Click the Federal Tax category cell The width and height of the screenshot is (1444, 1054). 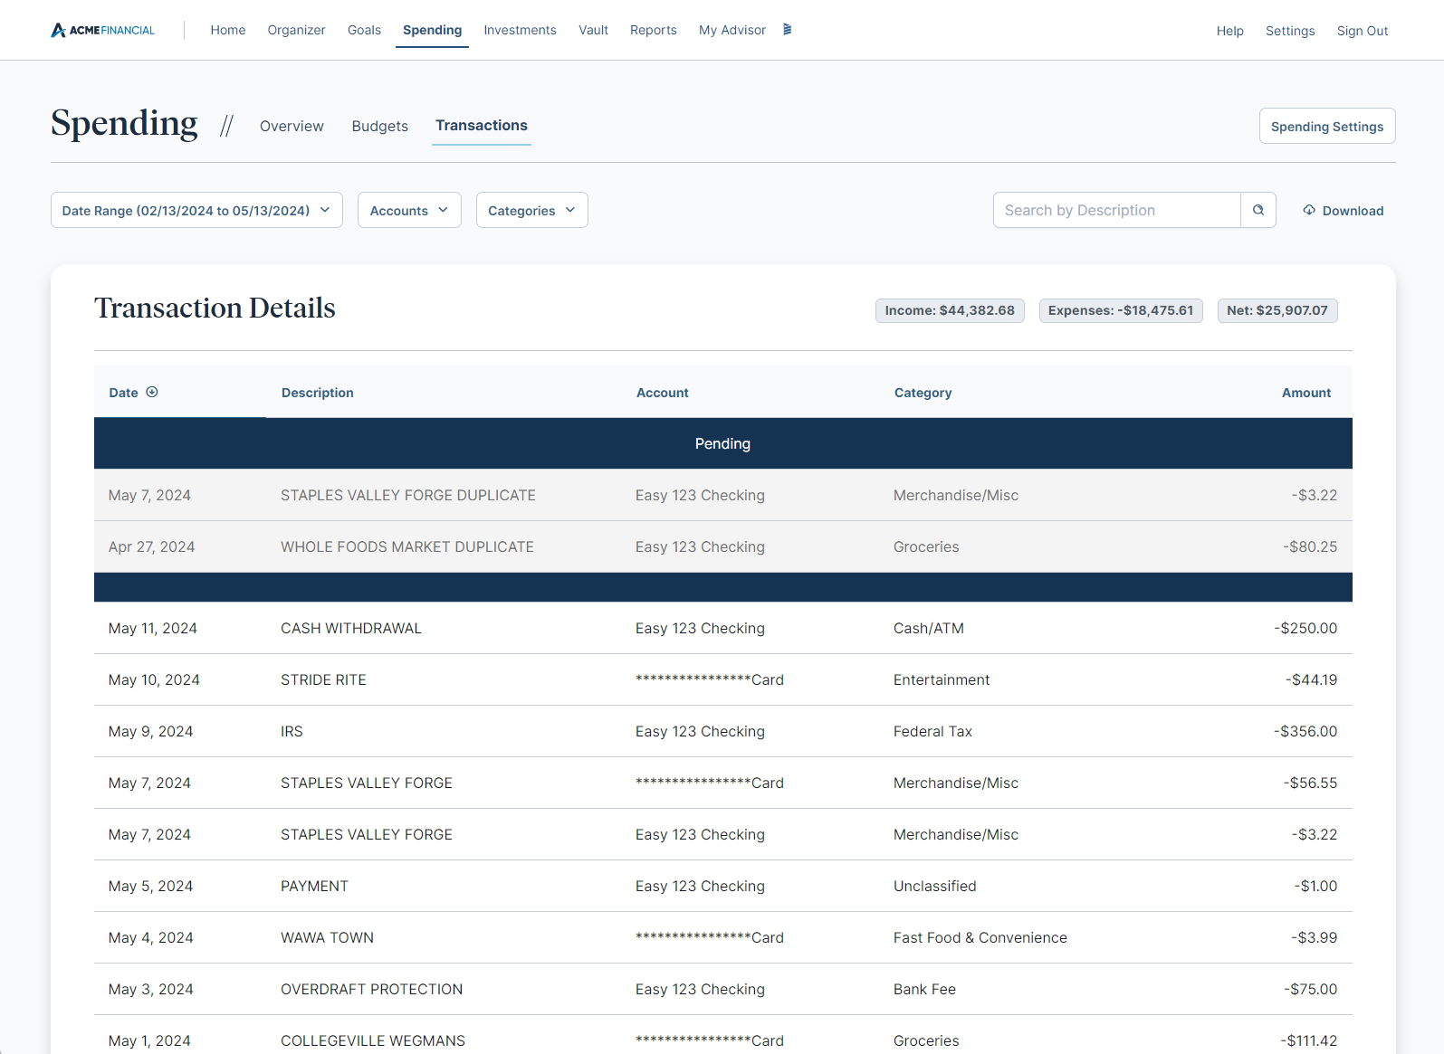coord(932,731)
